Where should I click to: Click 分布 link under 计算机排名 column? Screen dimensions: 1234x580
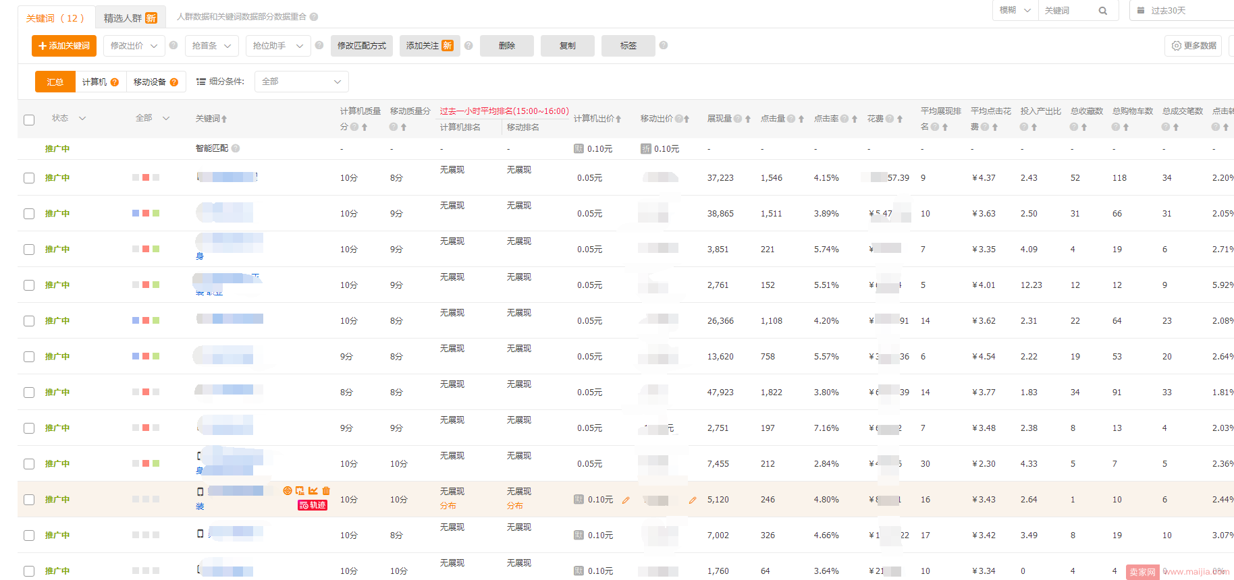pos(448,506)
